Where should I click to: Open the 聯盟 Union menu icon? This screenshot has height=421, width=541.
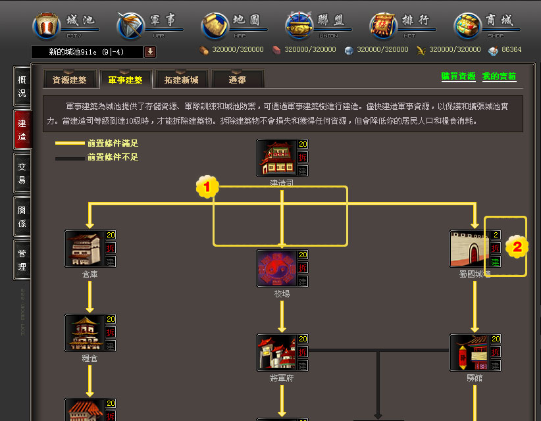tap(299, 26)
